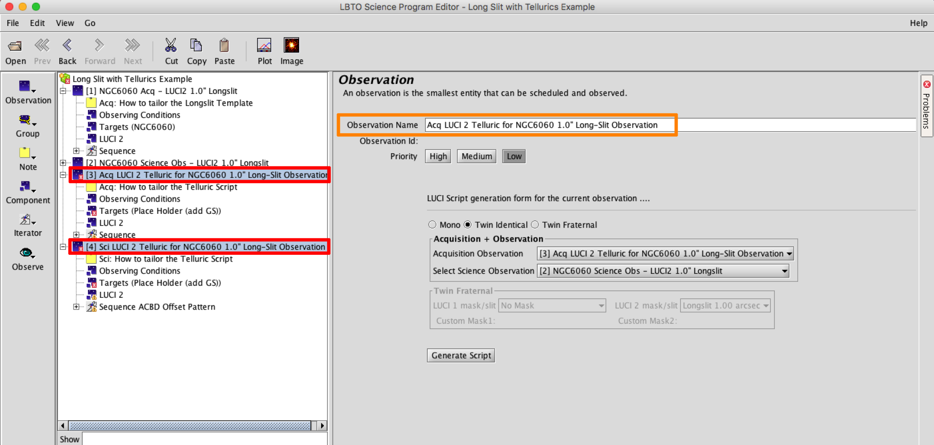This screenshot has width=934, height=445.
Task: Select Twin Fraternal radio button
Action: [535, 225]
